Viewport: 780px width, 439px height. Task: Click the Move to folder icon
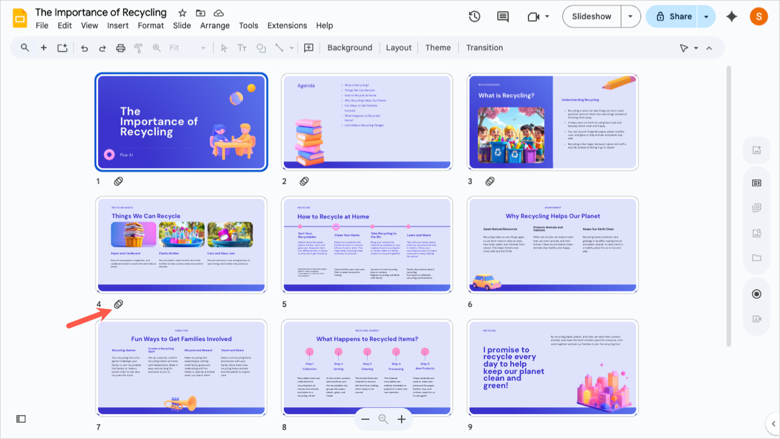click(x=200, y=13)
